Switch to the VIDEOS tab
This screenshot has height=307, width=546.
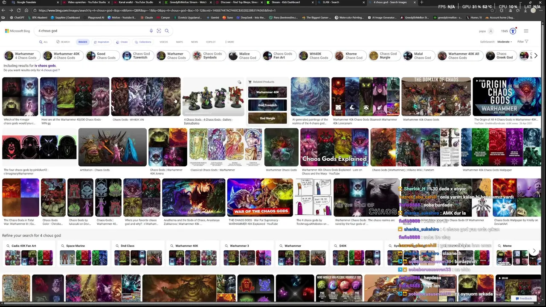(x=163, y=42)
